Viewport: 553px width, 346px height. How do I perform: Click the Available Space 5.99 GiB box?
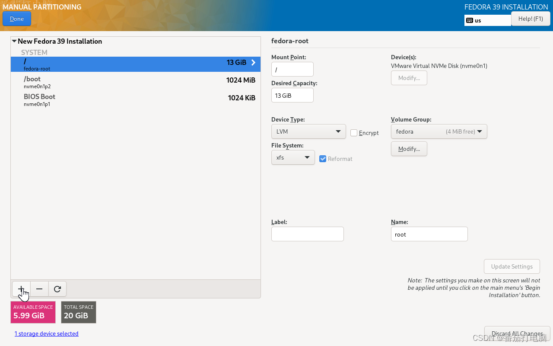pos(33,312)
